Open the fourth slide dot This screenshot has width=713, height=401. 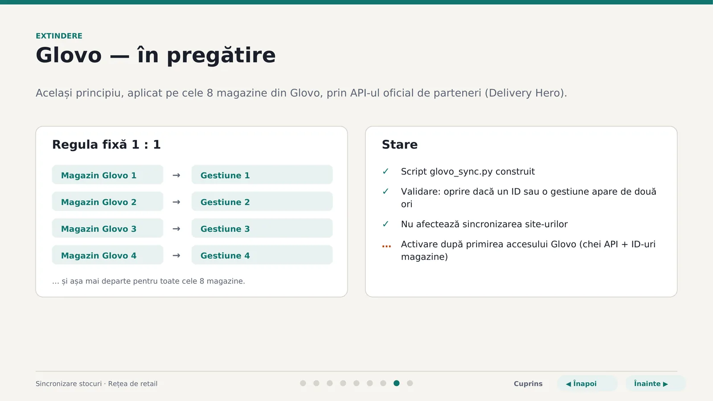click(x=343, y=383)
